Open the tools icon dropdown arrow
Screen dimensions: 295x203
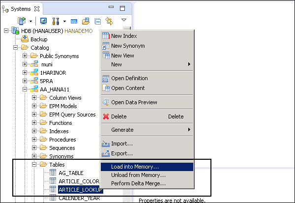coord(64,22)
